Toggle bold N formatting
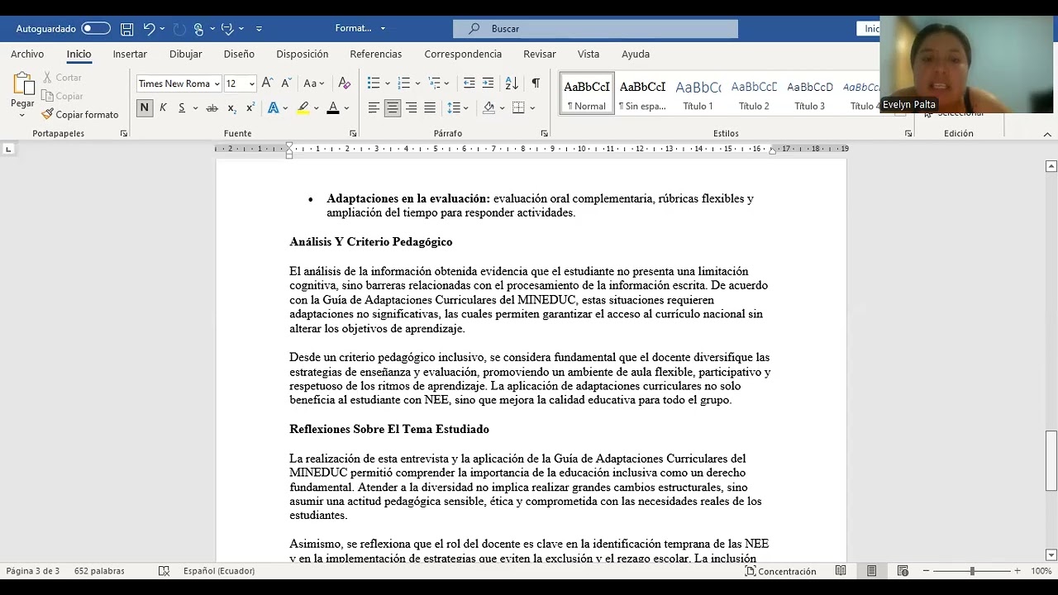The image size is (1058, 595). pos(145,108)
